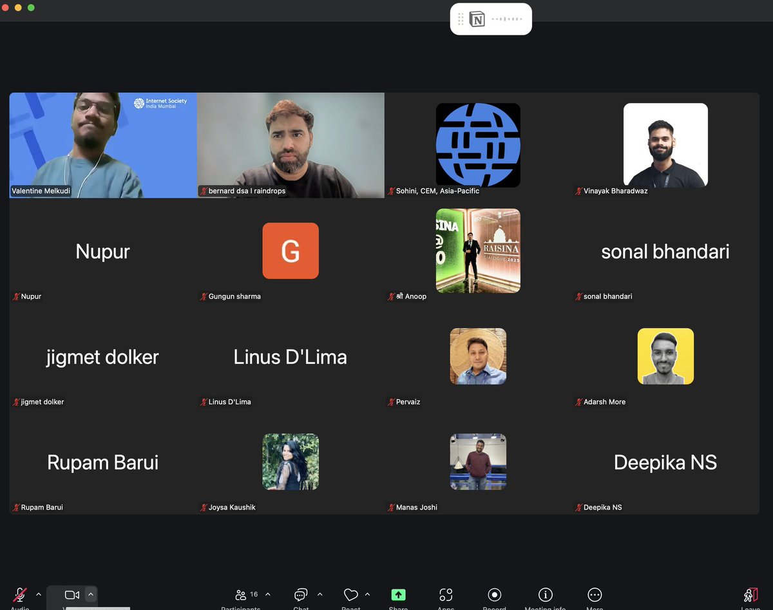
Task: Start sharing screen with green Share button
Action: (x=399, y=595)
